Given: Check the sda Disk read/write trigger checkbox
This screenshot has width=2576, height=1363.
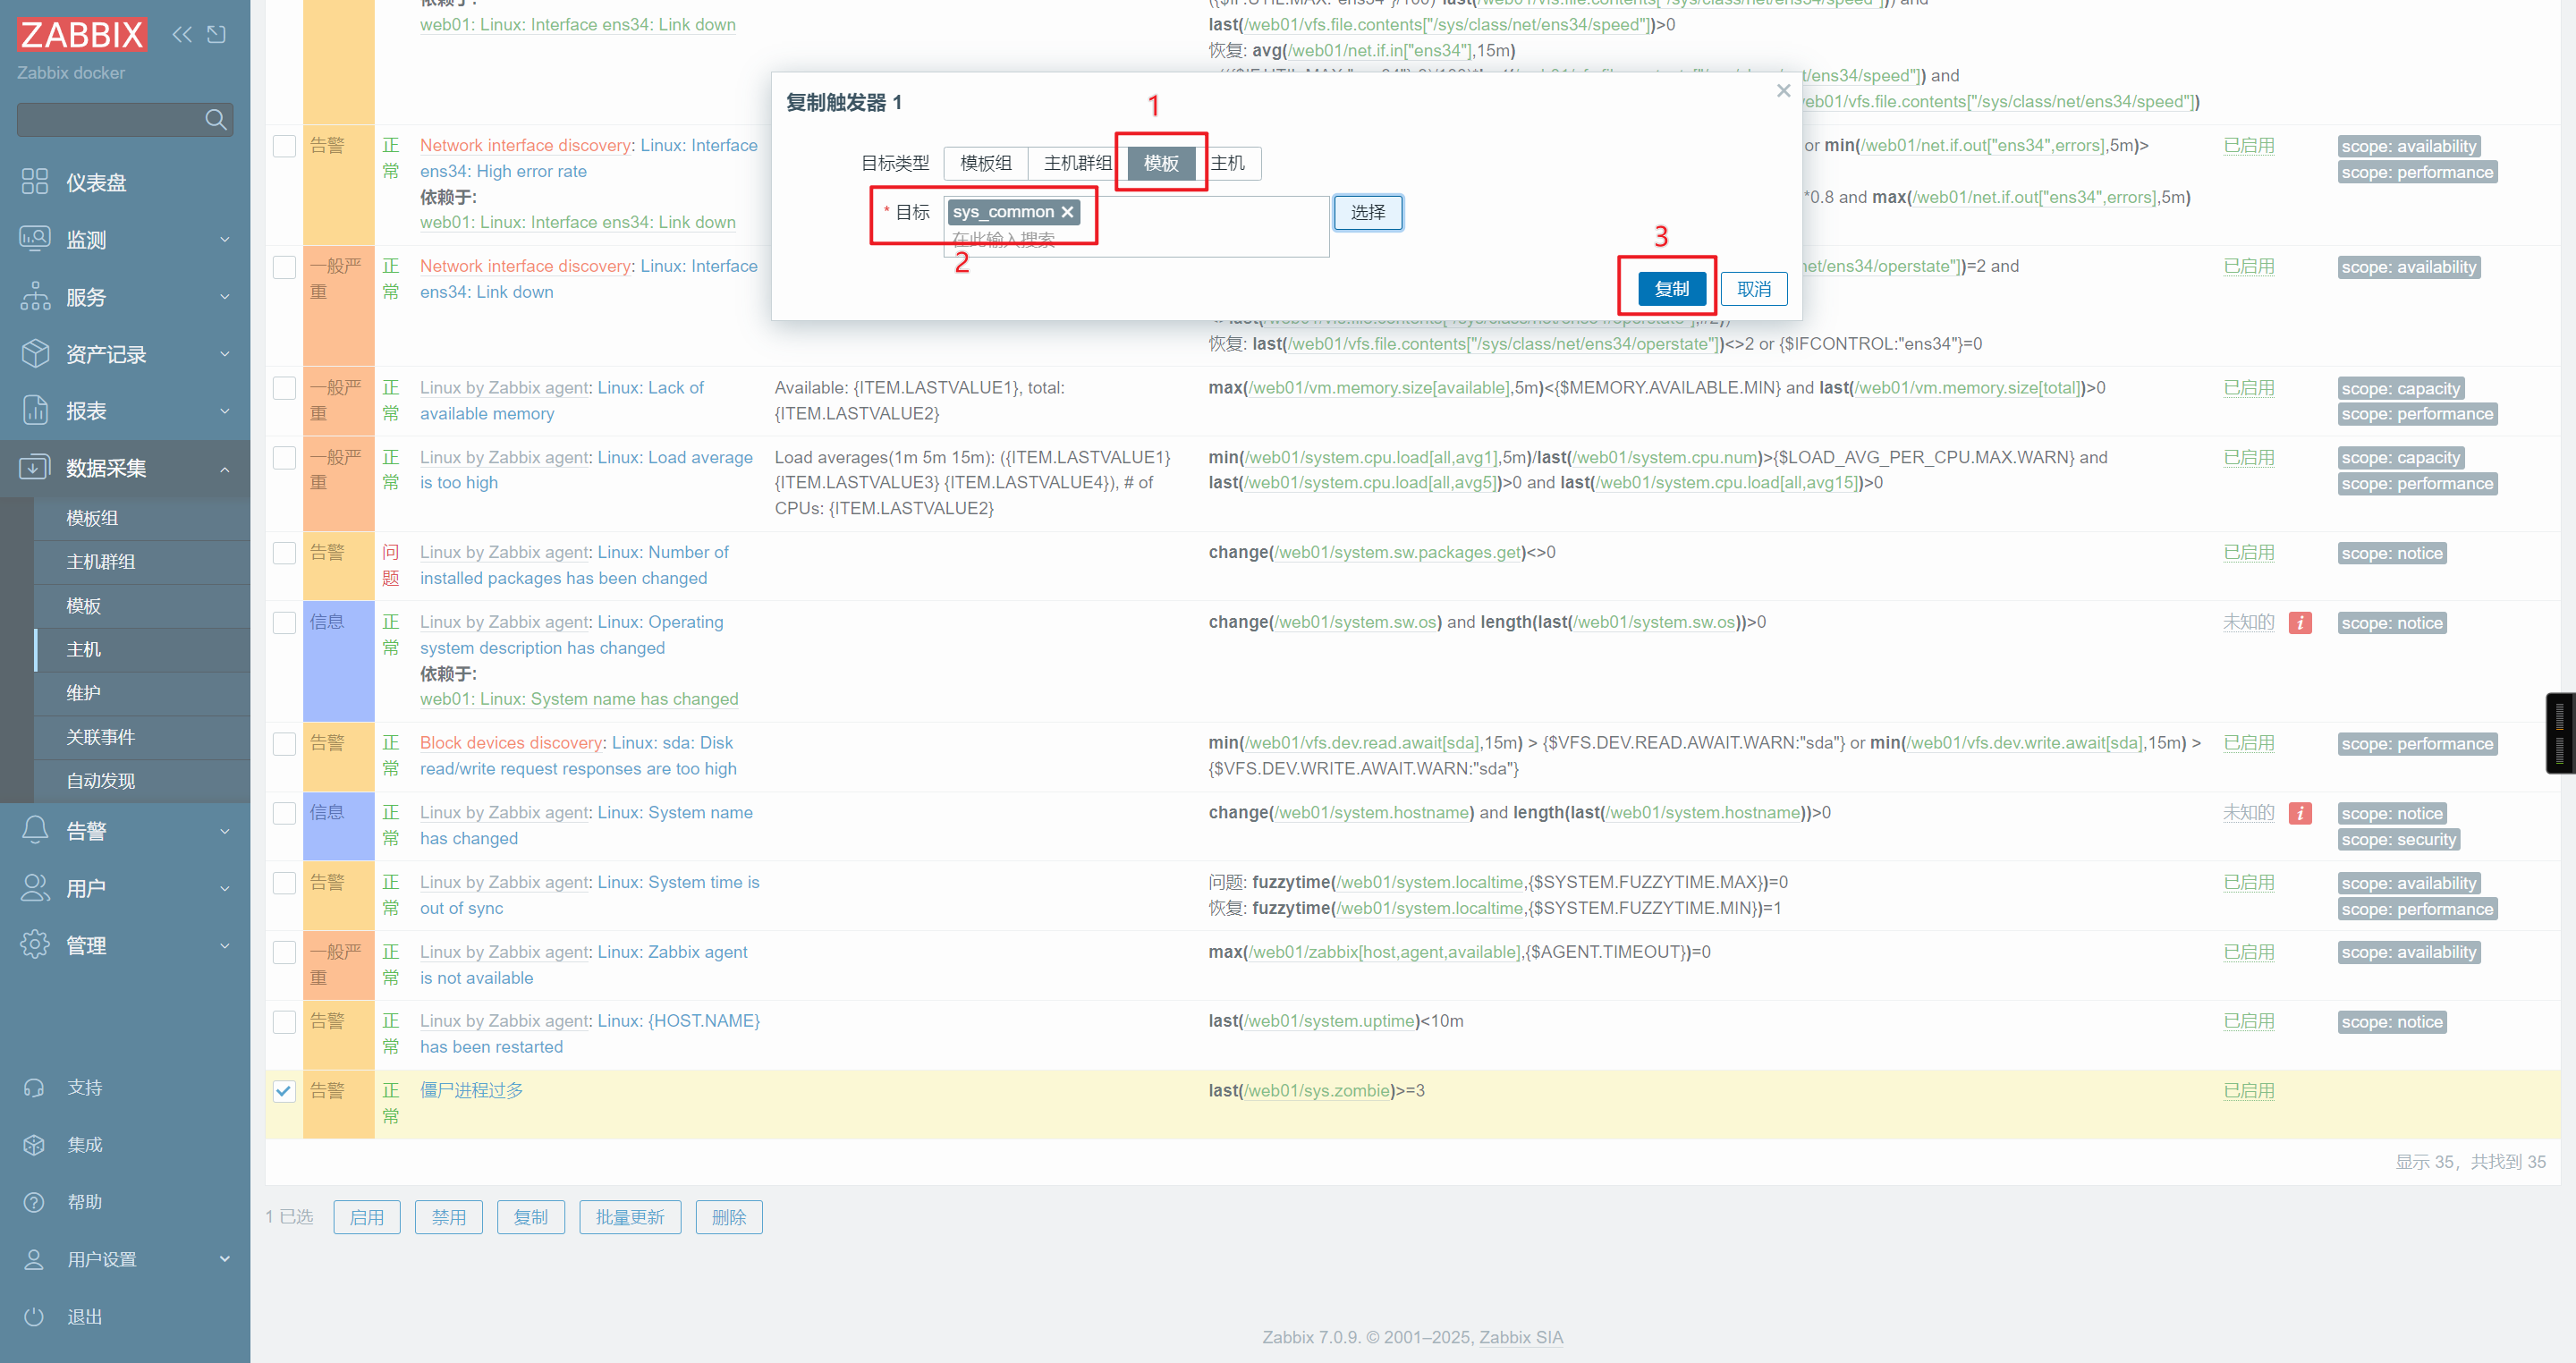Looking at the screenshot, I should (284, 744).
